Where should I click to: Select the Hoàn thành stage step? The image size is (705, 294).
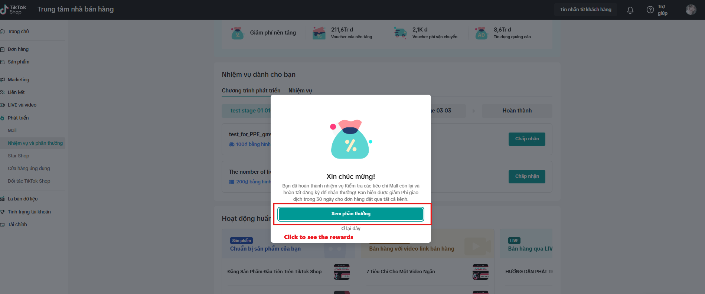tap(517, 111)
